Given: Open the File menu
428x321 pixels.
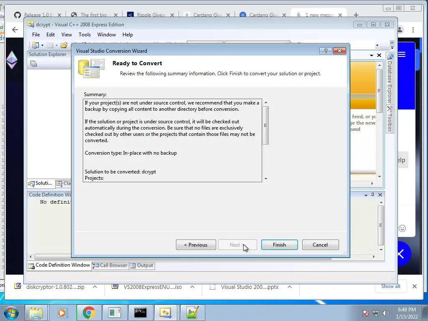Looking at the screenshot, I should 36,35.
